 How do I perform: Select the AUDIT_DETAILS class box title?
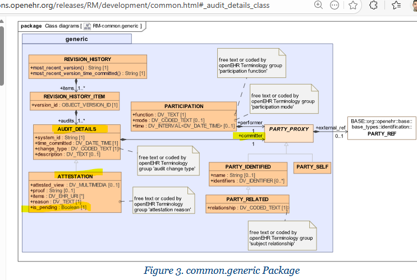click(x=72, y=129)
